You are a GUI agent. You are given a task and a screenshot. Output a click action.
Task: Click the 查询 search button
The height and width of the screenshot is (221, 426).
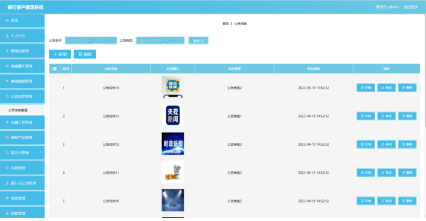pyautogui.click(x=198, y=41)
